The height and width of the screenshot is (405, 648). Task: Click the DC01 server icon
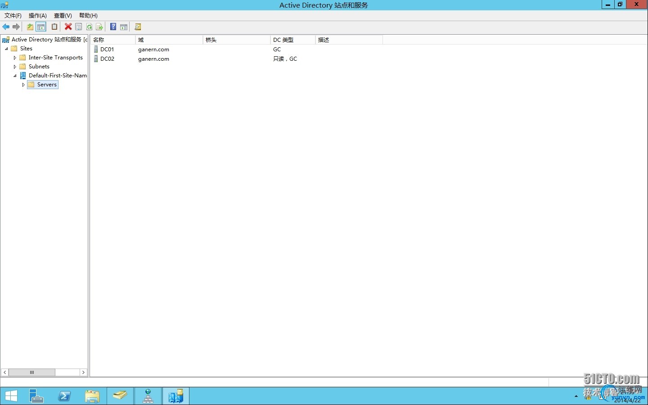pyautogui.click(x=96, y=49)
